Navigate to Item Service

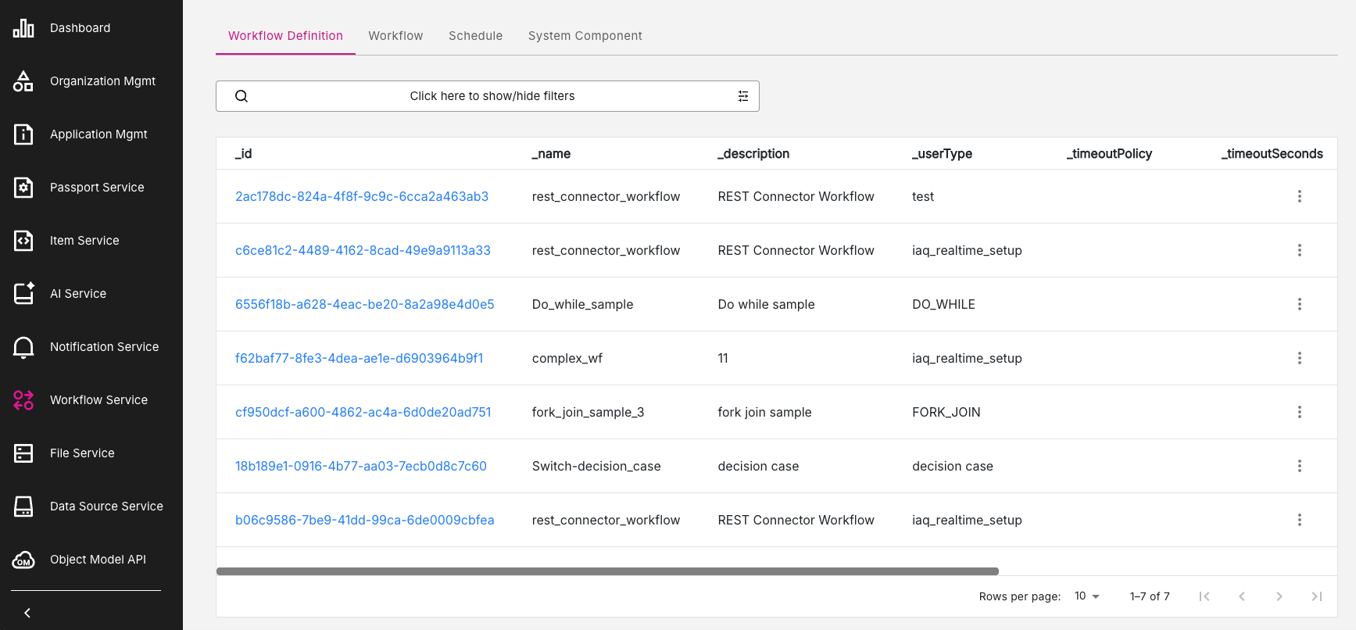[x=84, y=241]
